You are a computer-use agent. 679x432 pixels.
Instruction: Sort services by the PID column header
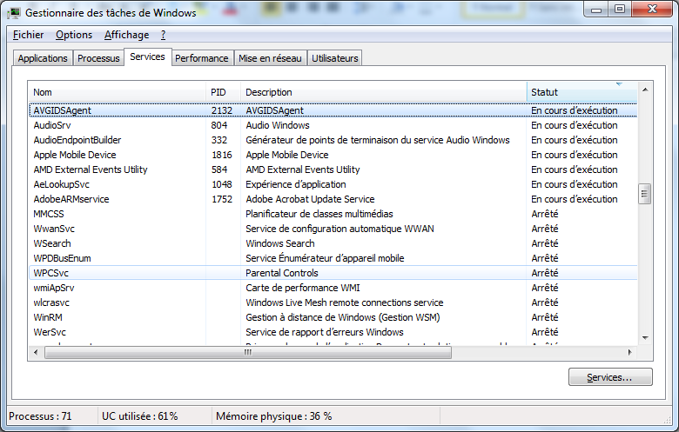222,92
